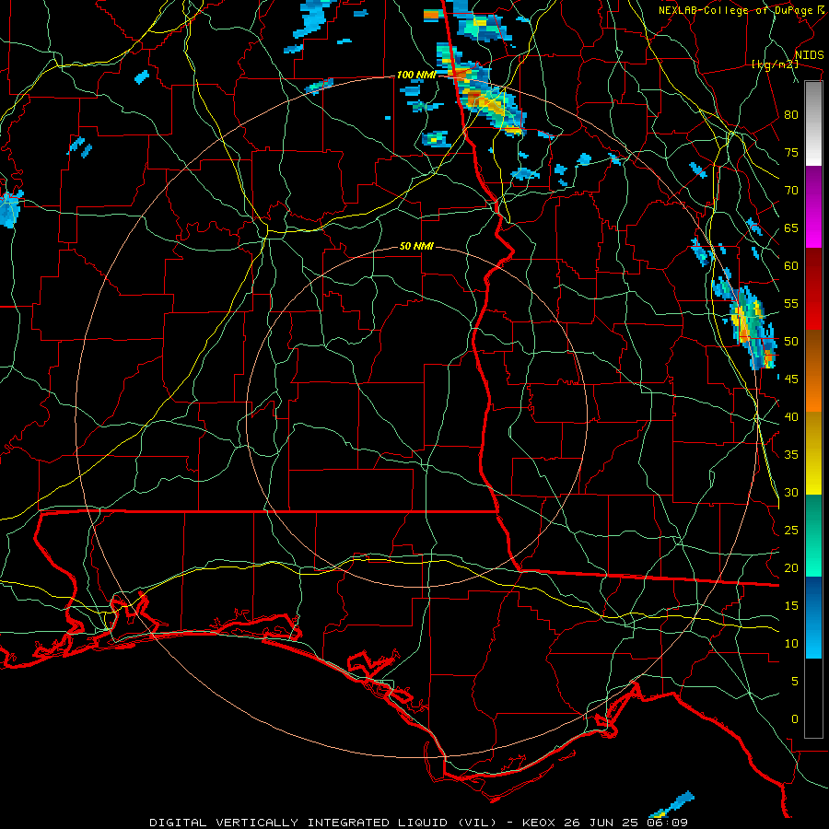Click the 80 value on the color scale

click(x=791, y=115)
